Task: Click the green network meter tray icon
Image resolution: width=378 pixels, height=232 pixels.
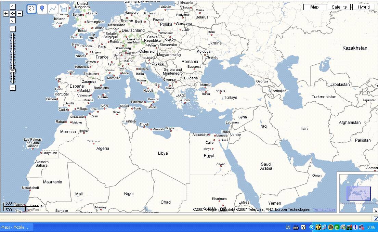Action: point(349,227)
